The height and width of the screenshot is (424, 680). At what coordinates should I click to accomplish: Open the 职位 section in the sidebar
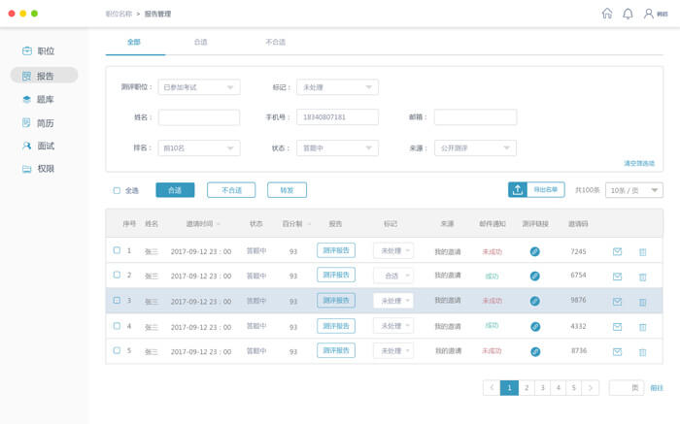[38, 51]
